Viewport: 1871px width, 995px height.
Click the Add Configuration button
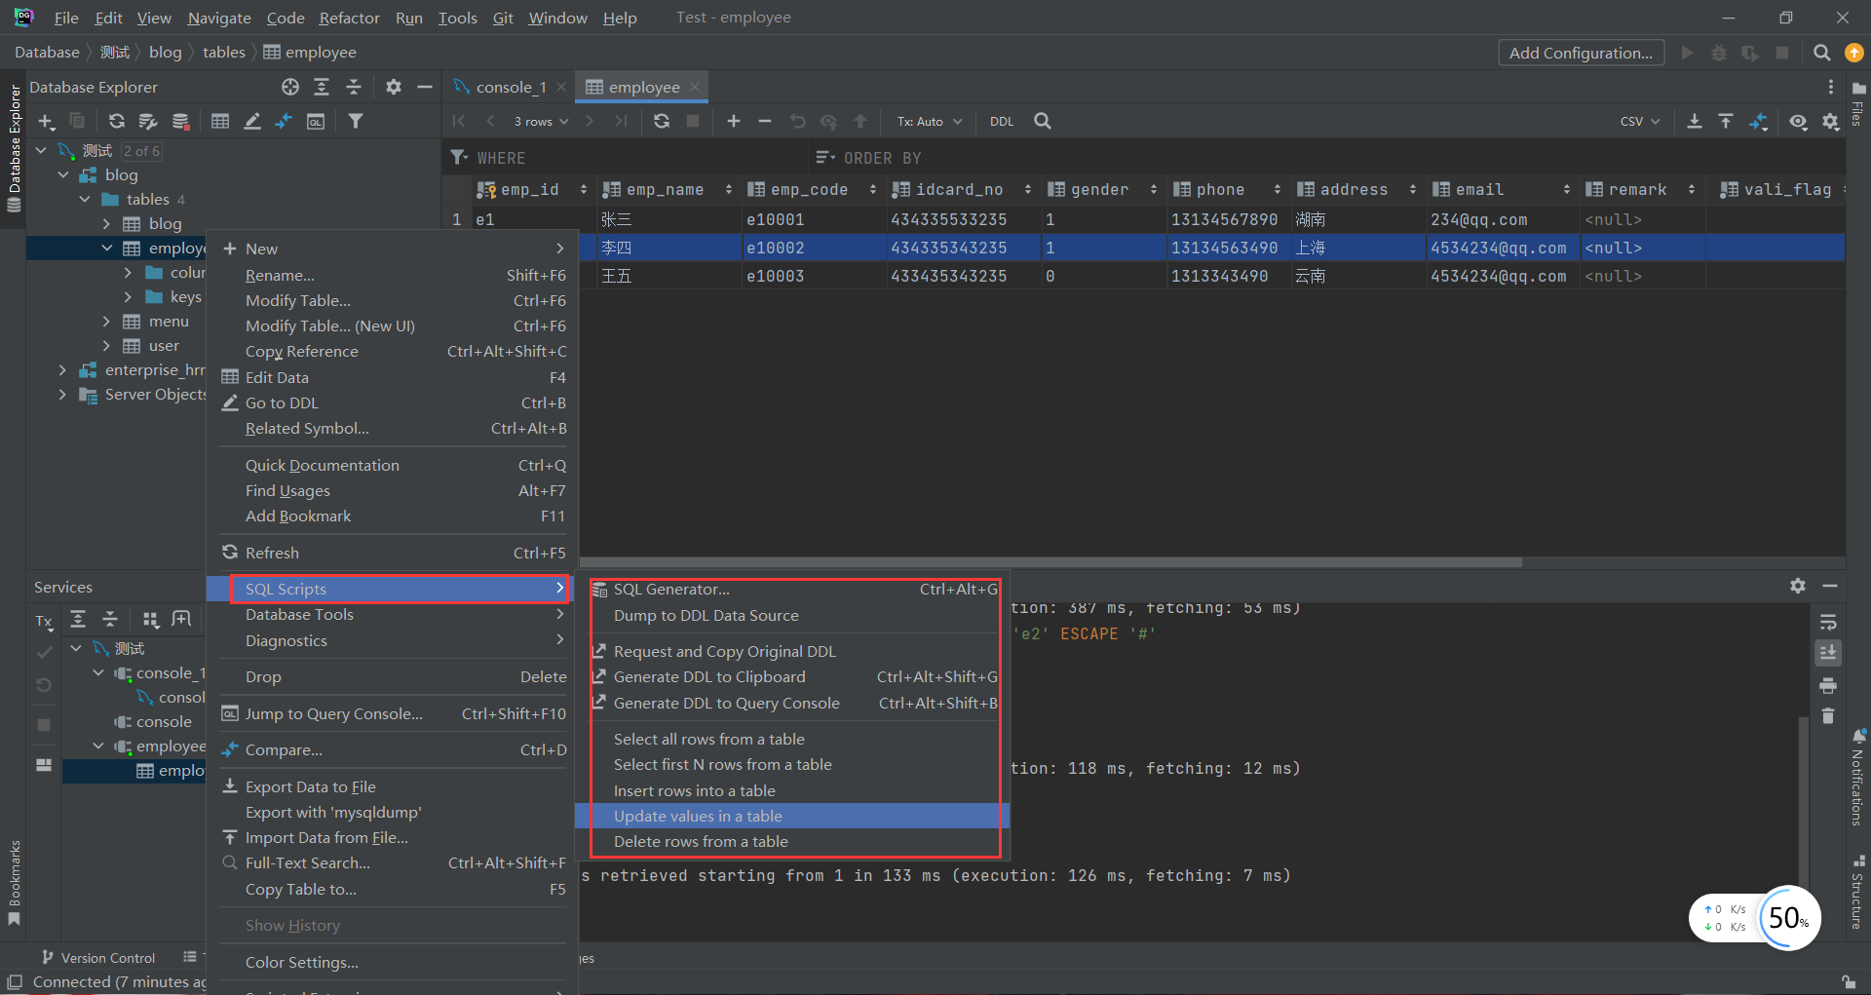pos(1581,53)
